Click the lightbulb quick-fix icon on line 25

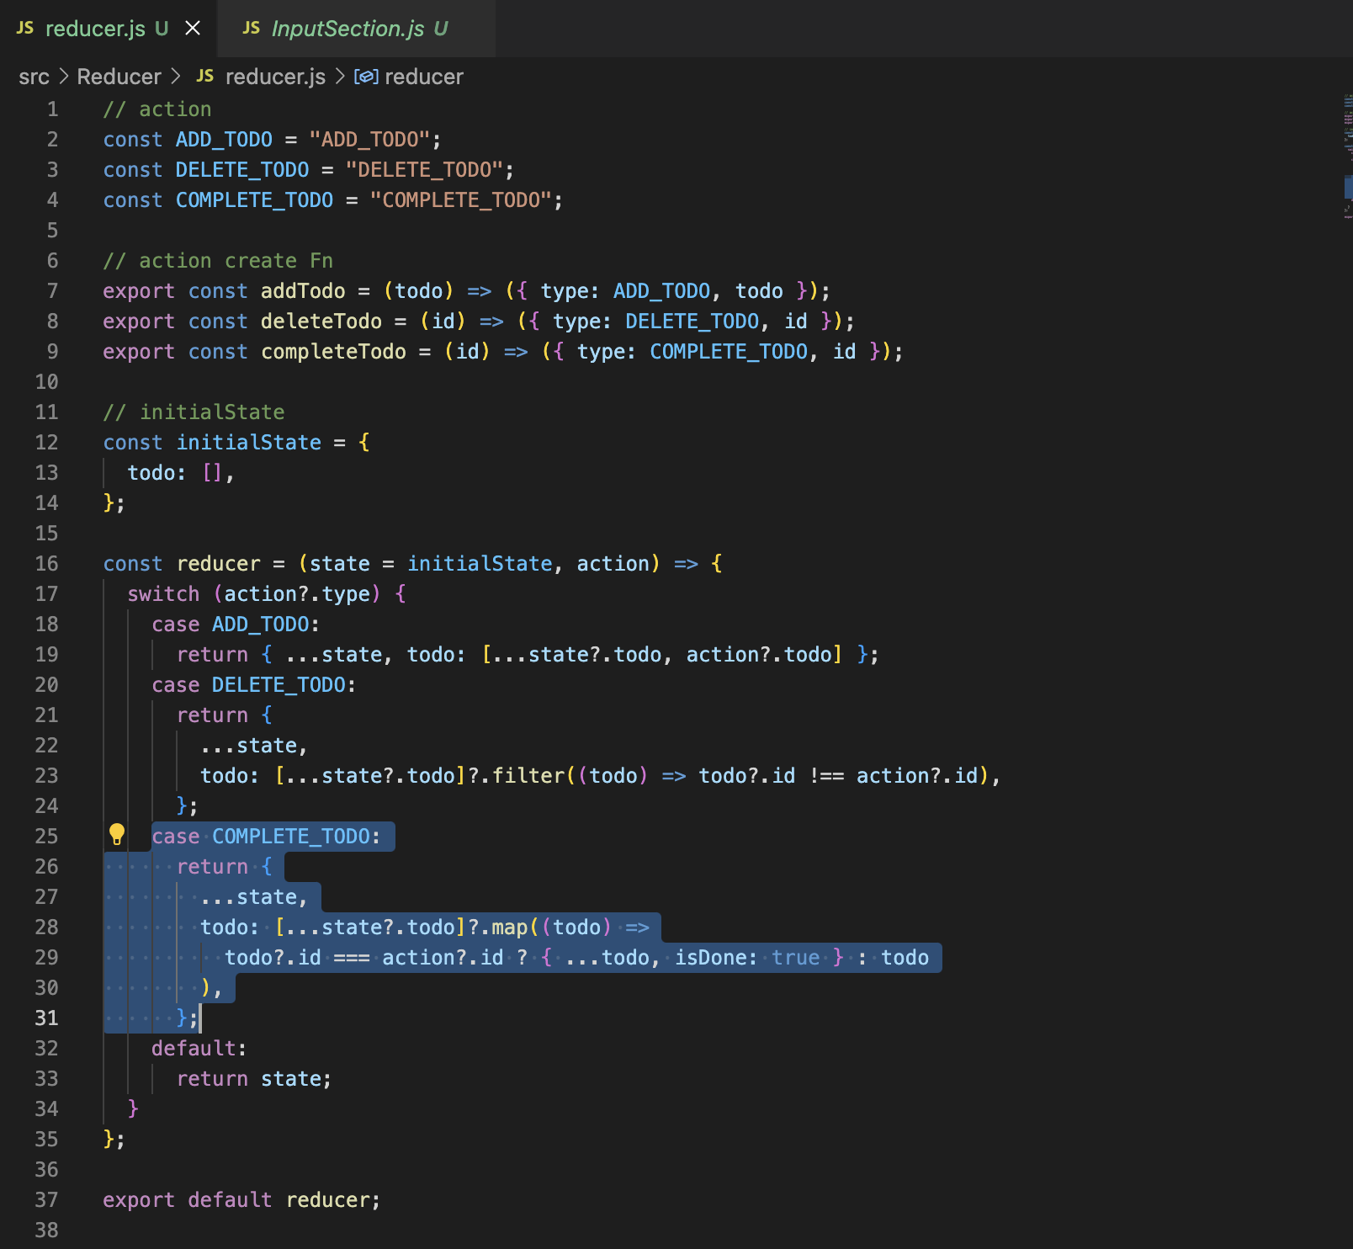pyautogui.click(x=117, y=835)
